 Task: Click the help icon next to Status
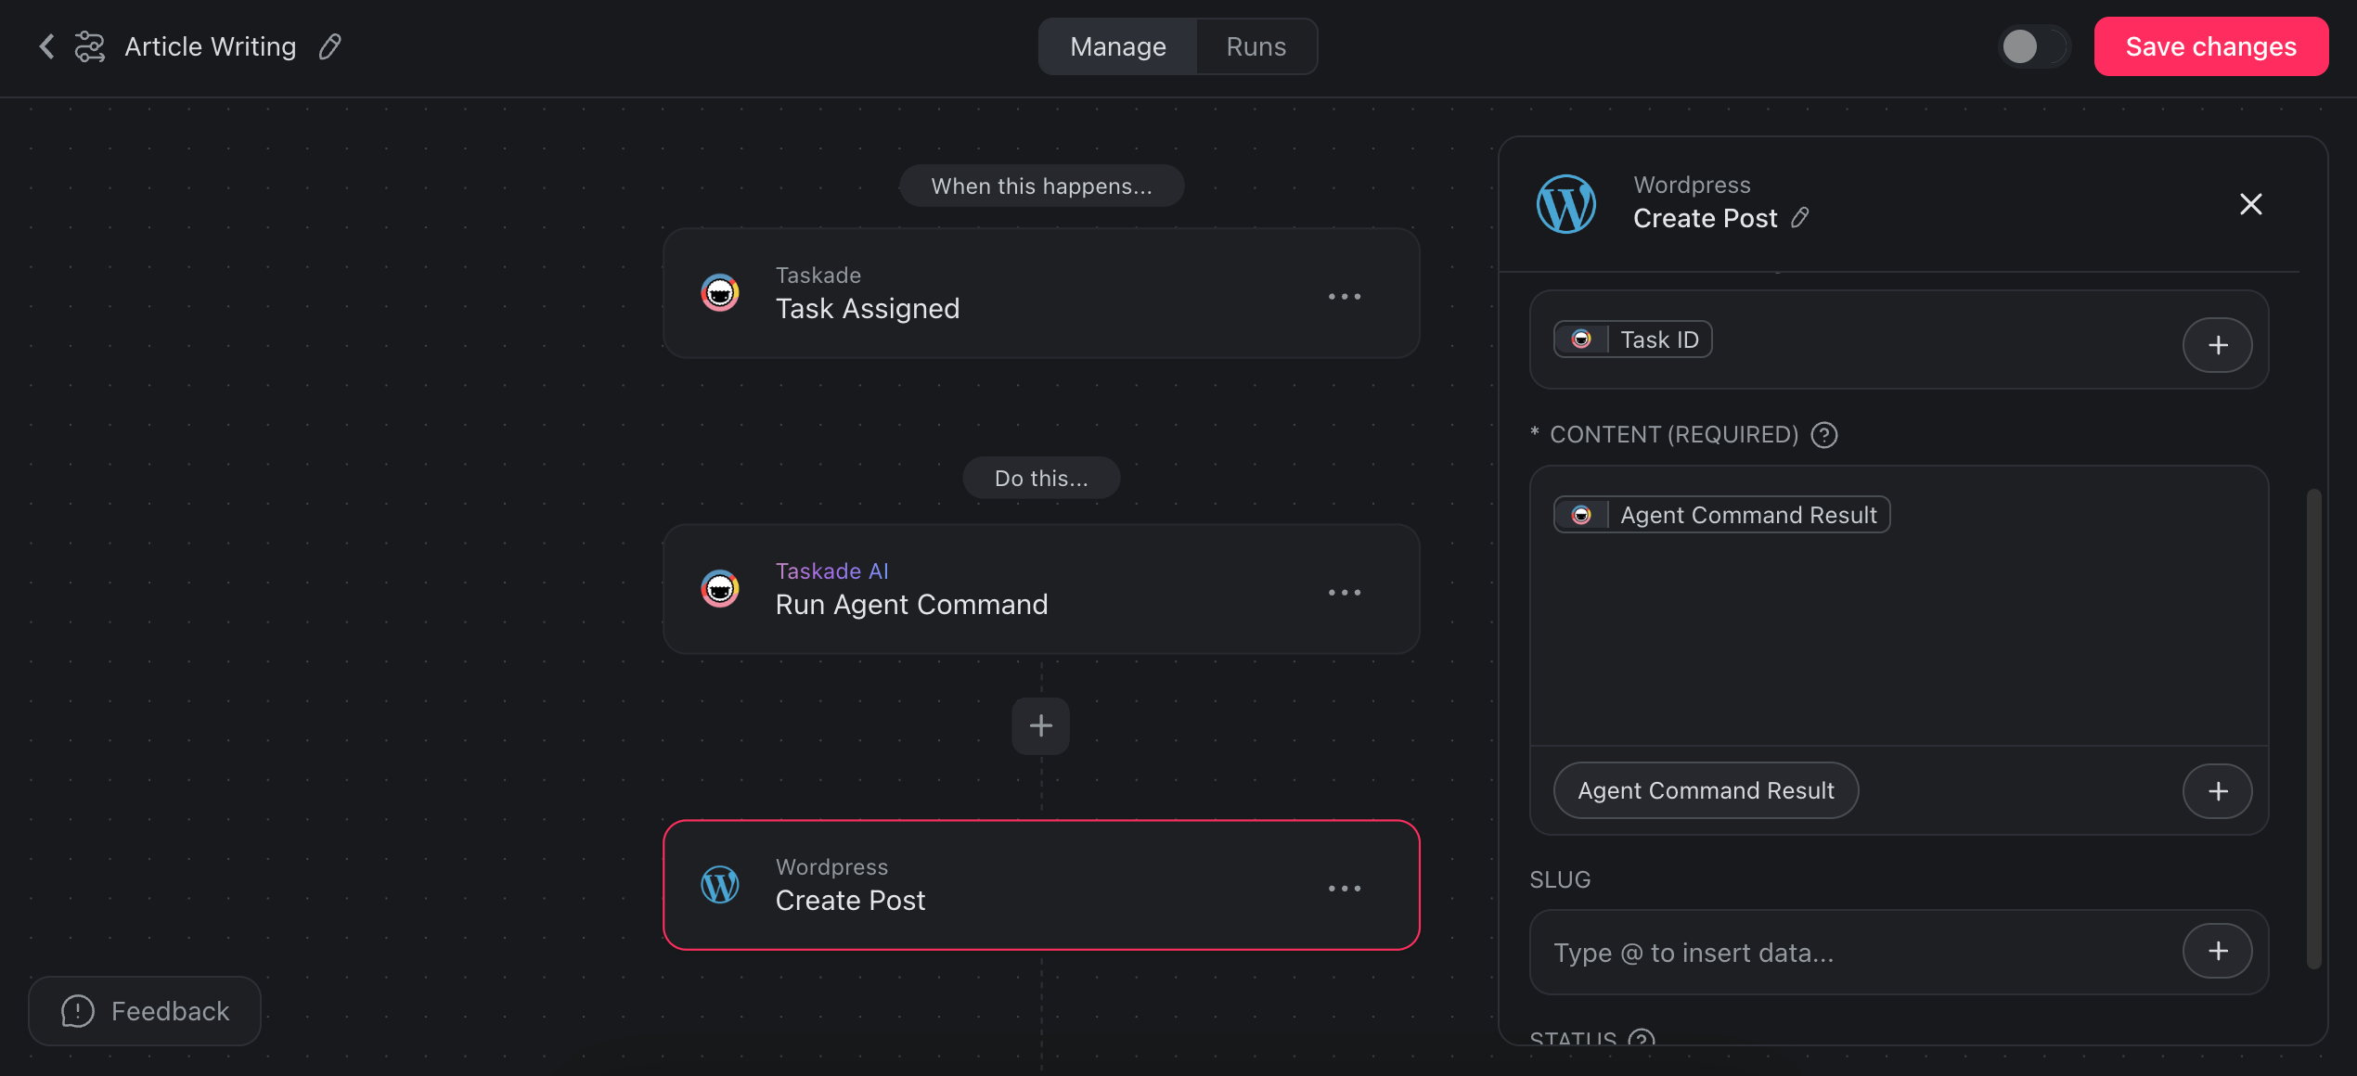point(1642,1040)
